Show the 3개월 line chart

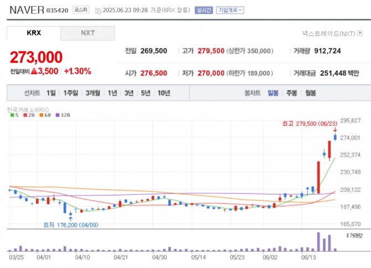pos(92,93)
